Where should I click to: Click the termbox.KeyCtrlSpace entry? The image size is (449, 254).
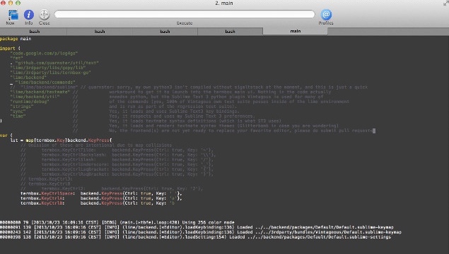pos(101,193)
